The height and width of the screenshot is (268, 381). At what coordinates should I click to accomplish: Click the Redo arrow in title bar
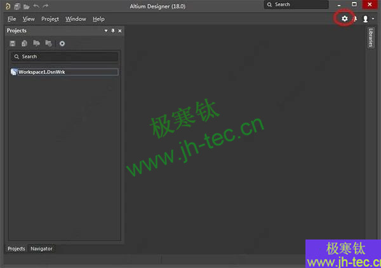point(46,6)
